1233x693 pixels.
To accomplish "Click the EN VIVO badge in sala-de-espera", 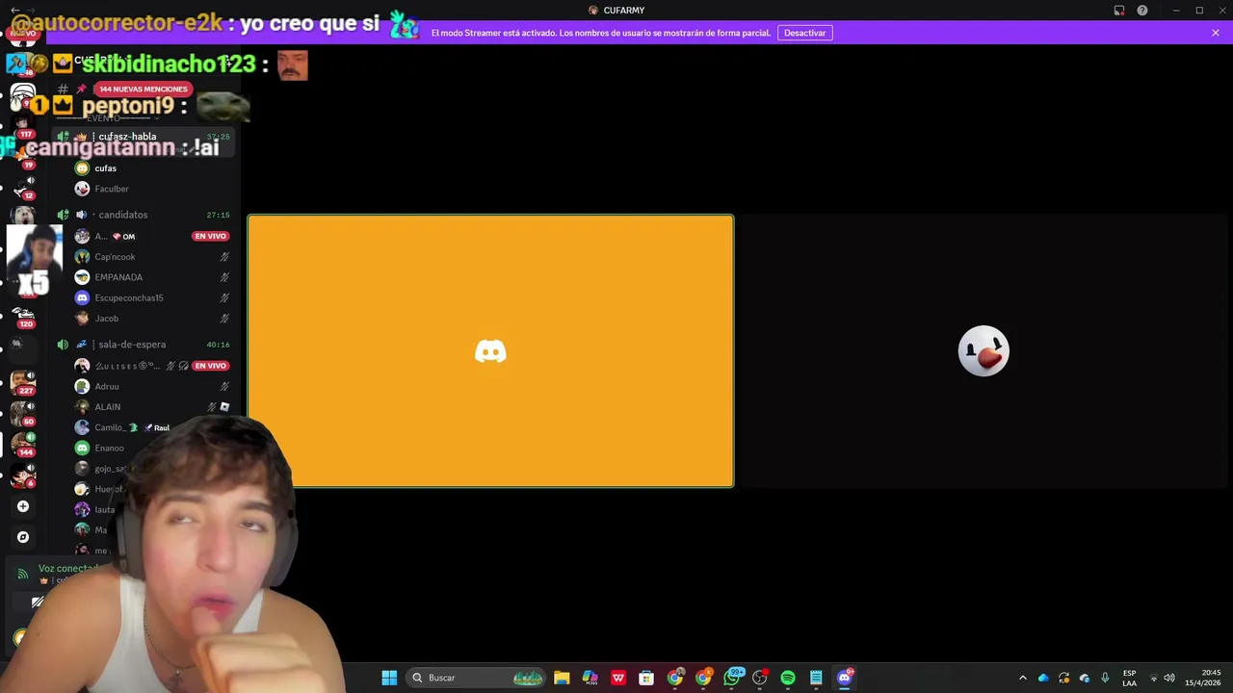I will 210,366.
